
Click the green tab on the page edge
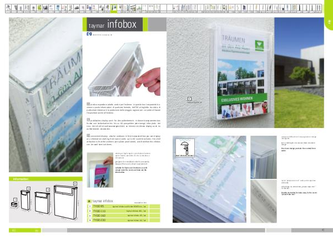(329, 16)
